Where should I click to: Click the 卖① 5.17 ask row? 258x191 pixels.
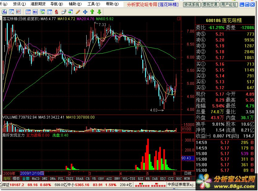click(x=225, y=58)
